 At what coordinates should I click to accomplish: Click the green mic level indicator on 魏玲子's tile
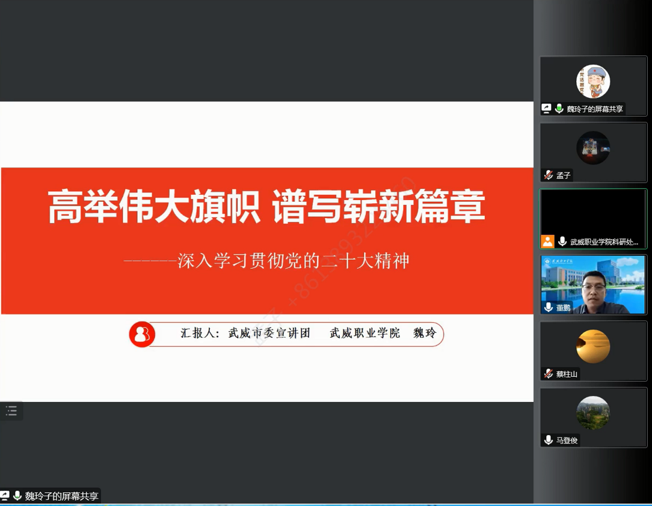559,108
